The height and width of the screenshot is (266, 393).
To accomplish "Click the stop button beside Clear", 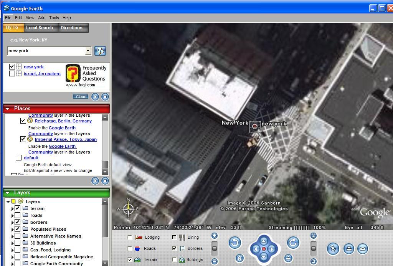I will click(105, 97).
